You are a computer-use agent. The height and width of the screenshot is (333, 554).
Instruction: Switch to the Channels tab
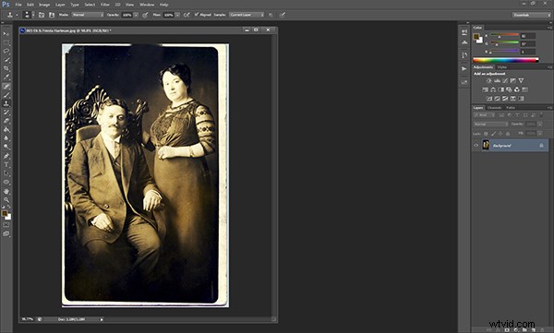click(x=494, y=108)
